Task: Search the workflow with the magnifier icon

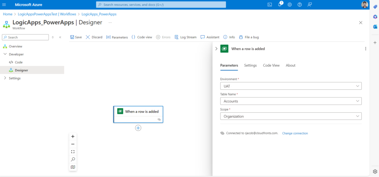Action: tap(73, 159)
